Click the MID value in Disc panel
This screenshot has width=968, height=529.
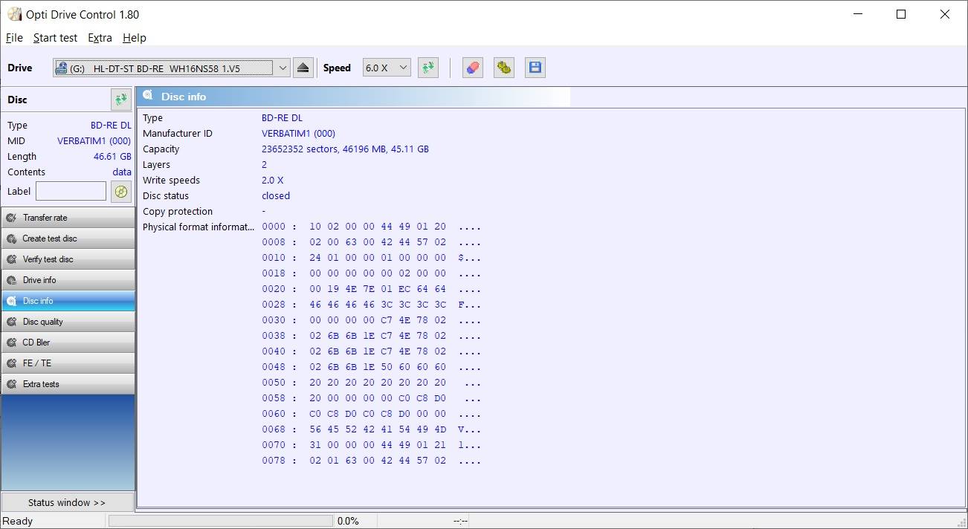pyautogui.click(x=94, y=141)
